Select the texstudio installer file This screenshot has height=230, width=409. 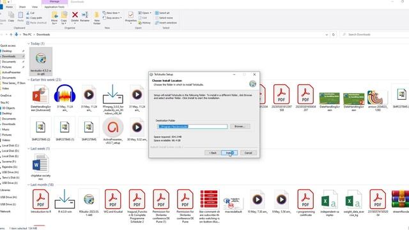pyautogui.click(x=41, y=62)
